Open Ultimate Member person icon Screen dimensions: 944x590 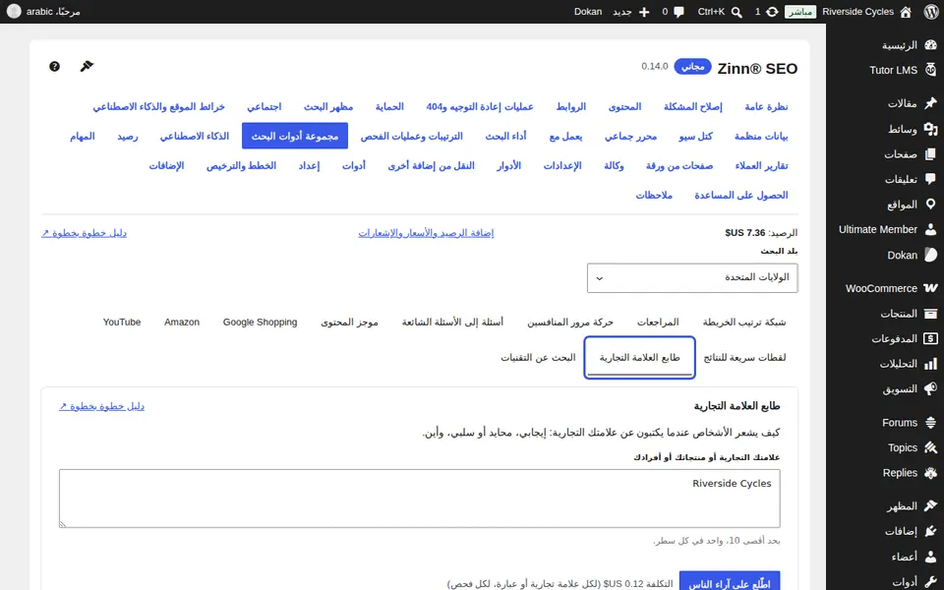pos(931,229)
